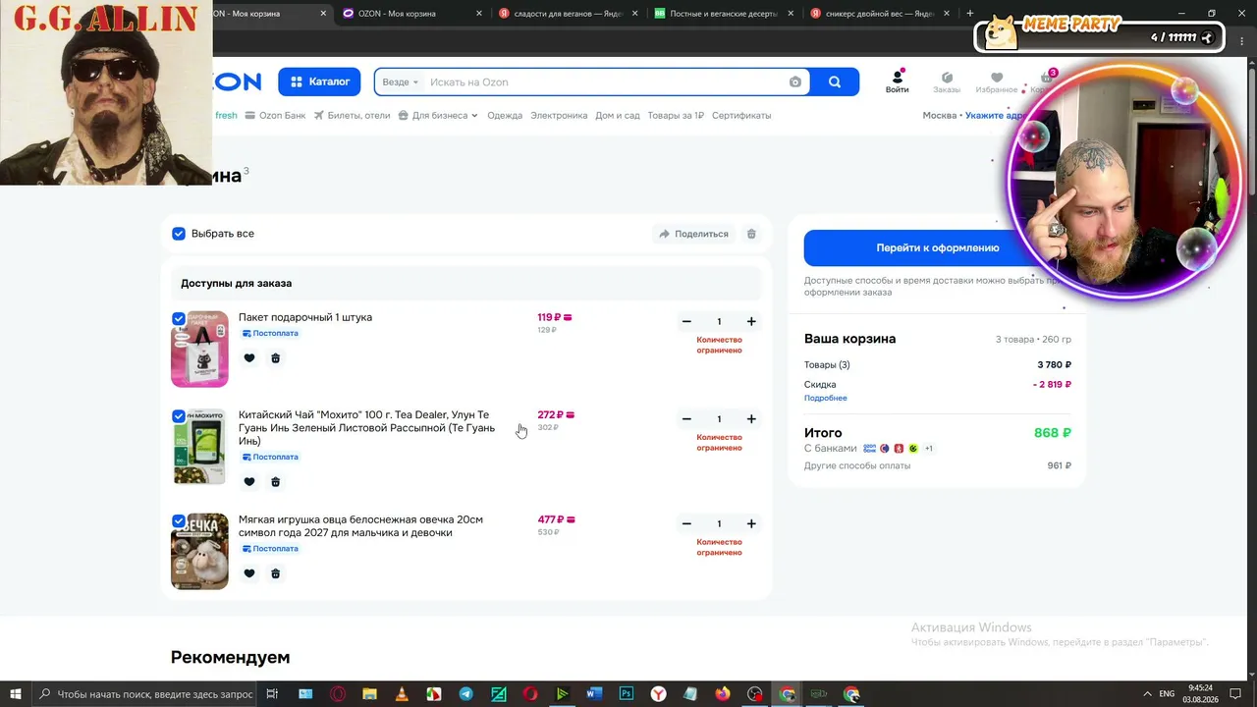Image resolution: width=1257 pixels, height=707 pixels.
Task: Open Билеты, отели link
Action: (x=352, y=116)
